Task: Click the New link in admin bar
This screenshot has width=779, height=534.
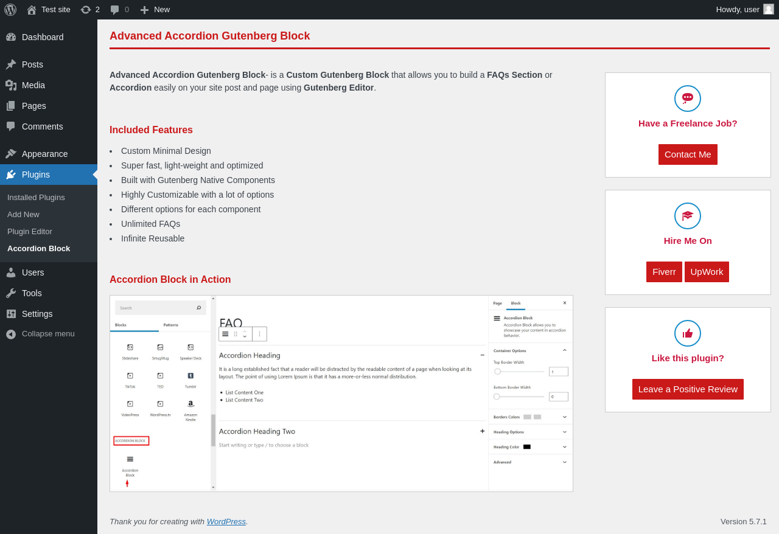Action: [162, 10]
